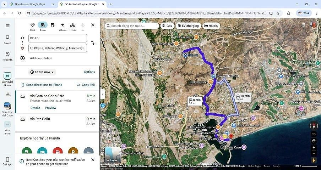321x170 pixels.
Task: Edit the DO Lot starting point field
Action: pos(58,38)
